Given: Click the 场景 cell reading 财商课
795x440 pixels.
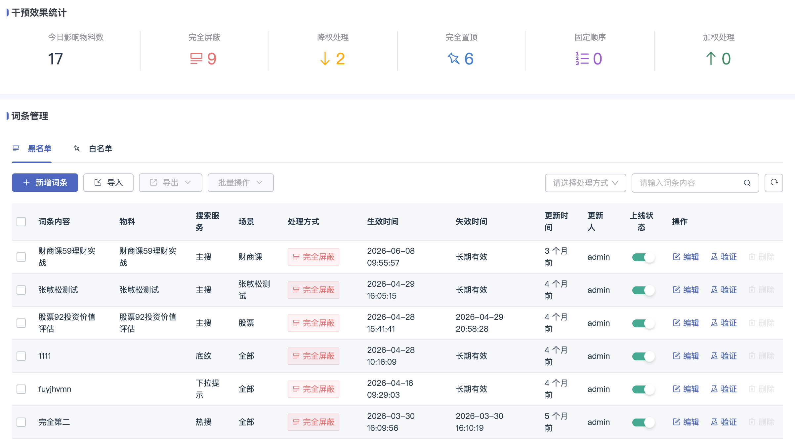Looking at the screenshot, I should (250, 257).
